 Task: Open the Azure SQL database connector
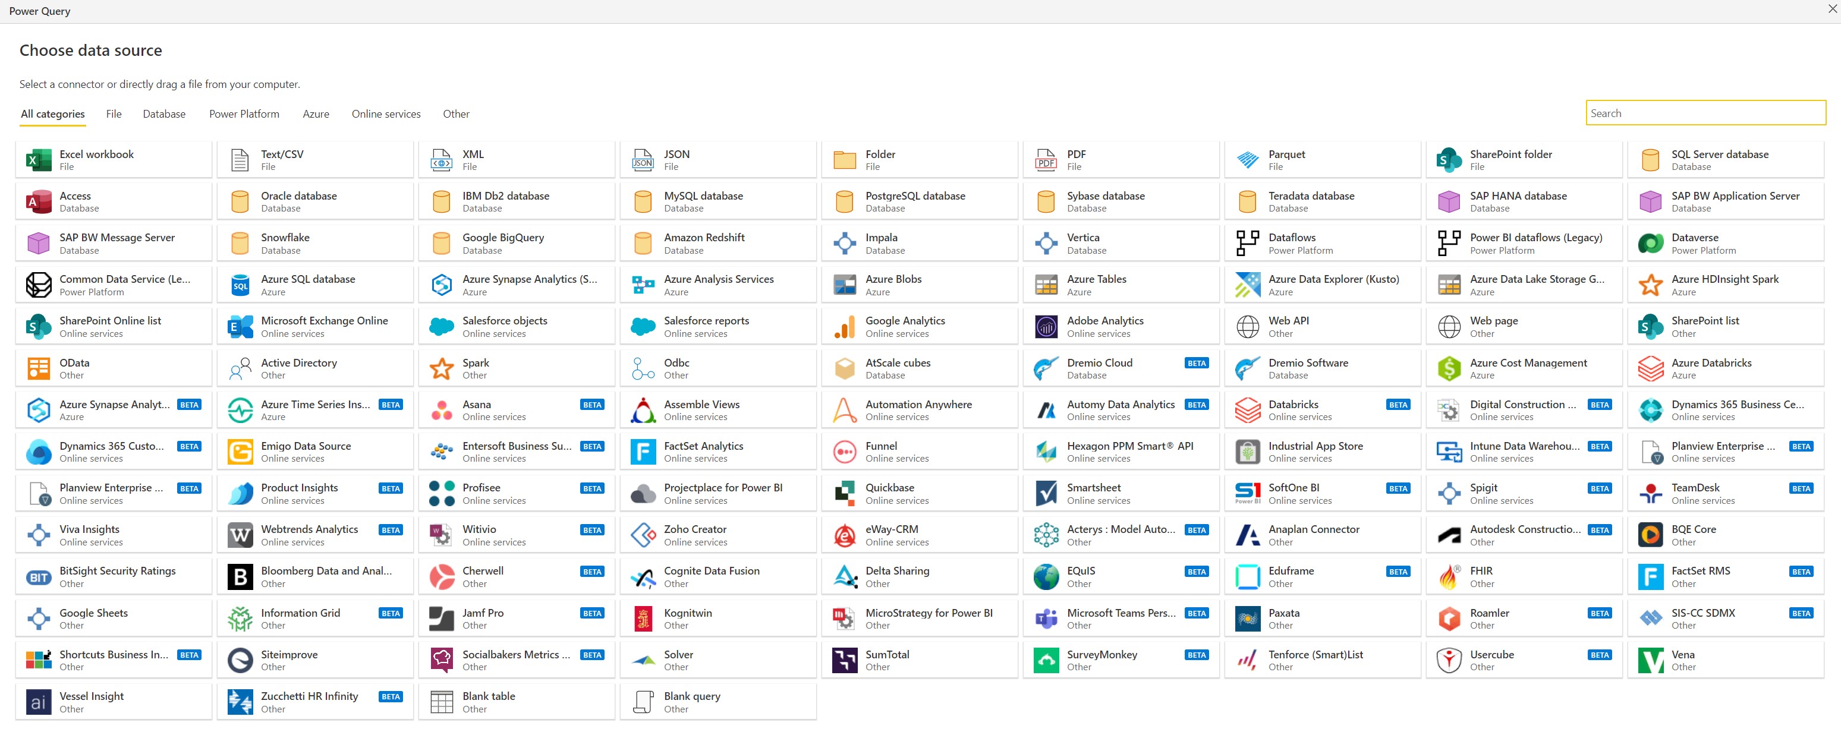pos(315,283)
